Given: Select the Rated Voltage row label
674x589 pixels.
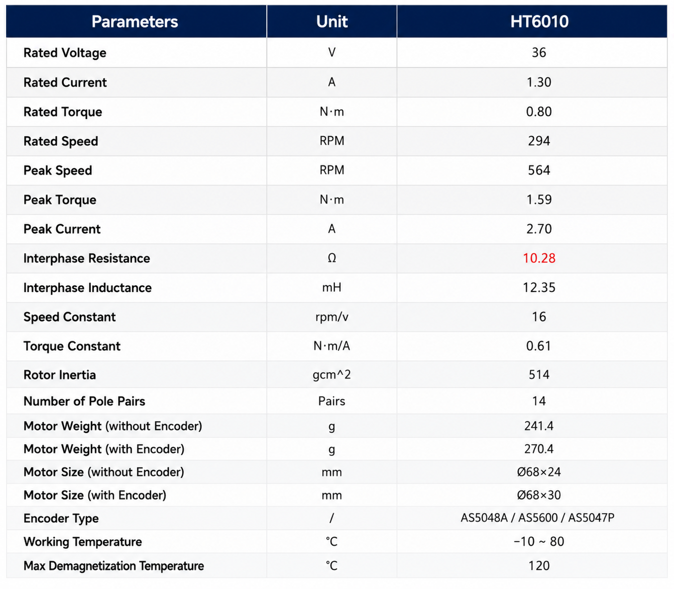Looking at the screenshot, I should point(65,53).
